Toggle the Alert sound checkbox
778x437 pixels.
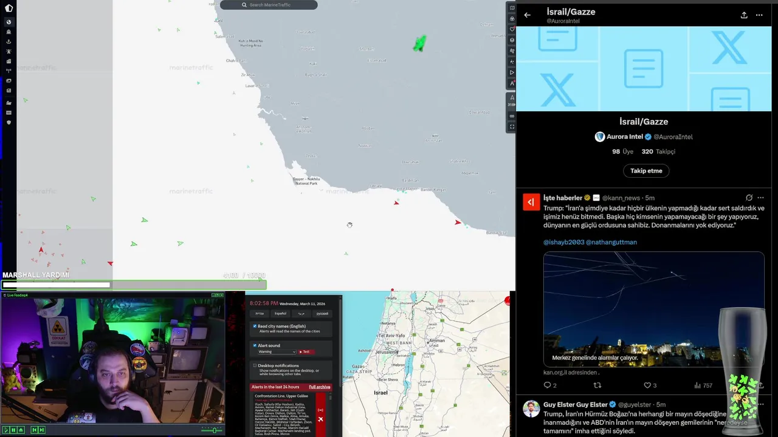(x=255, y=346)
